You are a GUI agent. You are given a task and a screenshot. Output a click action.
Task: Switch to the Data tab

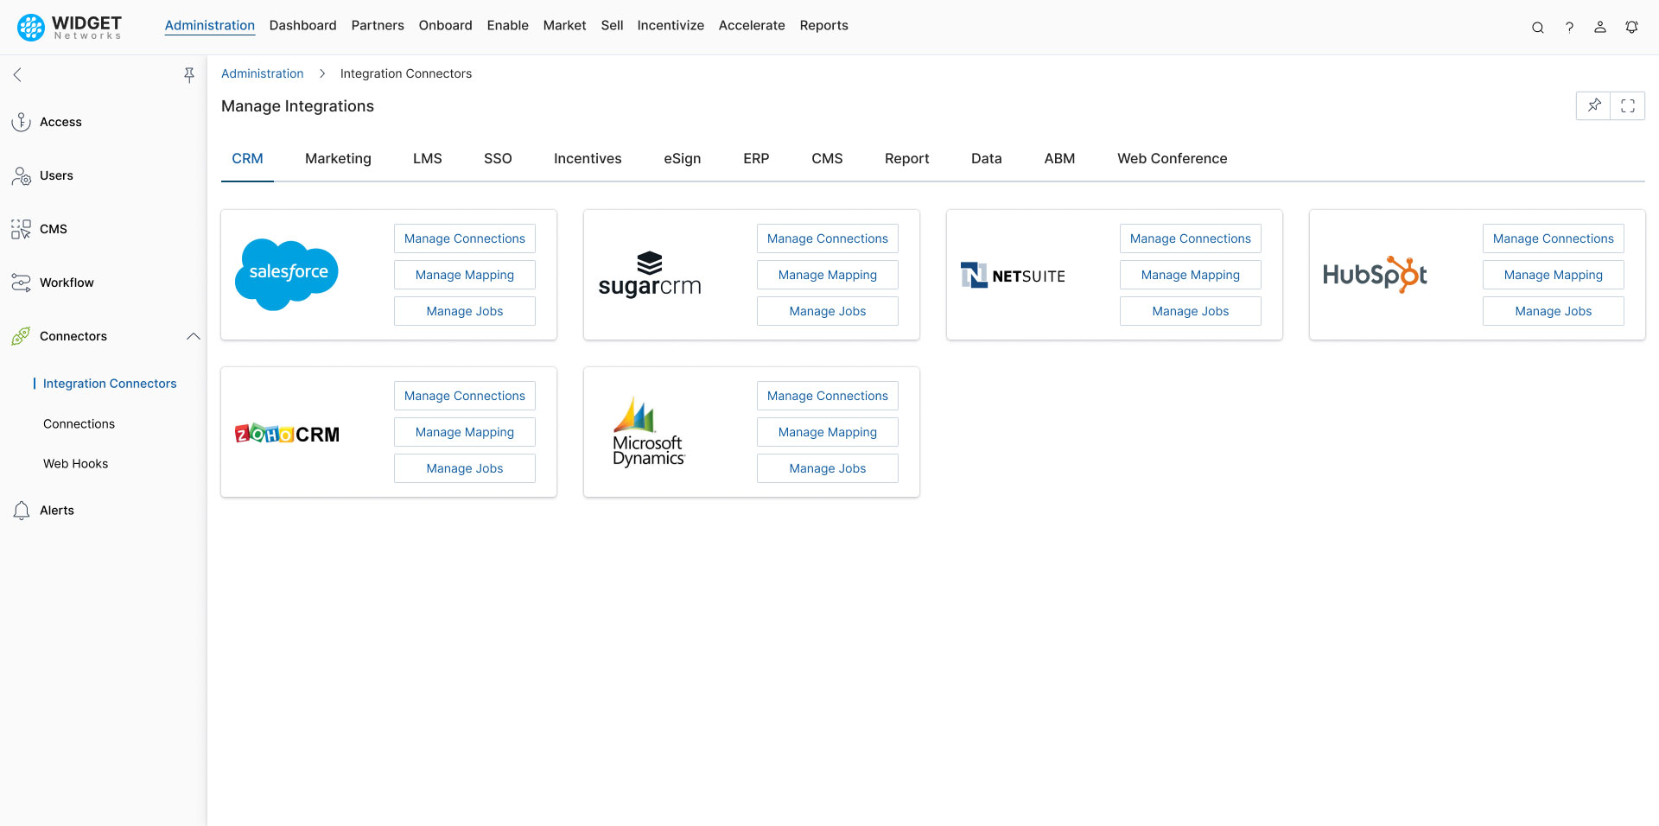point(987,159)
